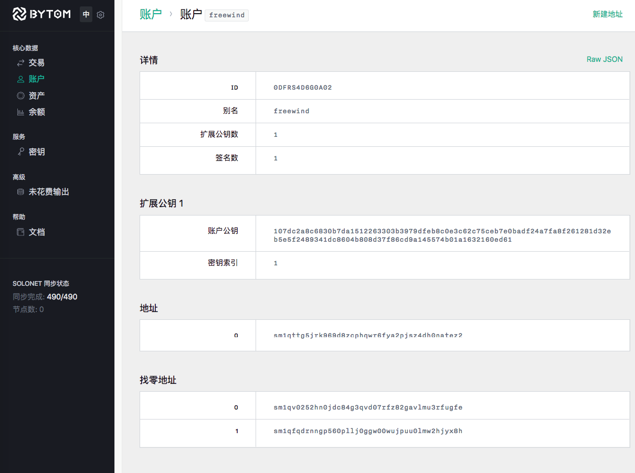Toggle the 中 language switch

click(86, 14)
